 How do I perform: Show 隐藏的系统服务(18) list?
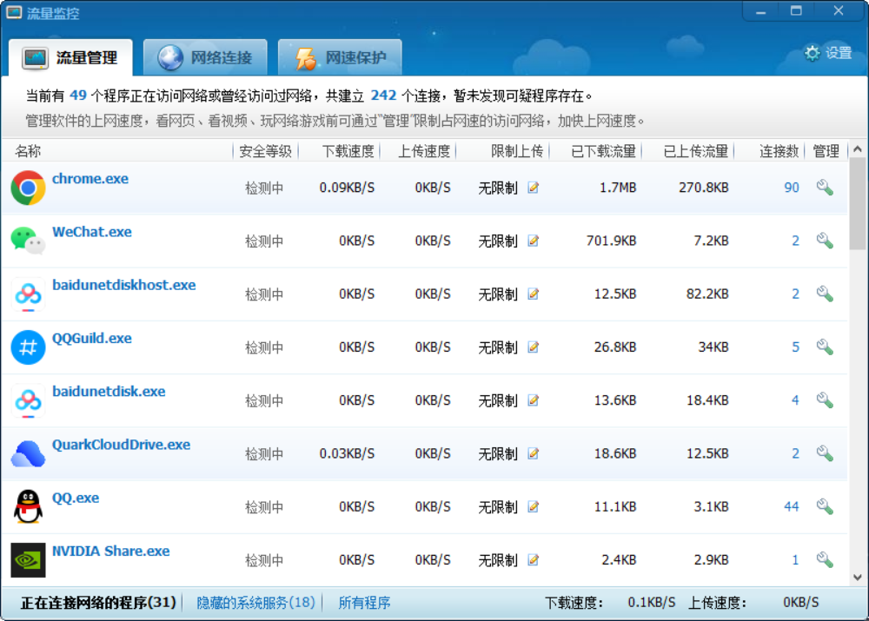click(x=255, y=602)
